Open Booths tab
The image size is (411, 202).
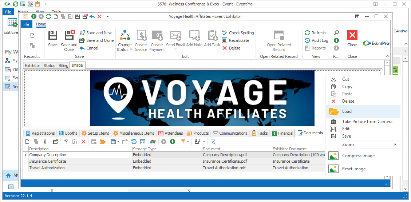tap(68, 133)
